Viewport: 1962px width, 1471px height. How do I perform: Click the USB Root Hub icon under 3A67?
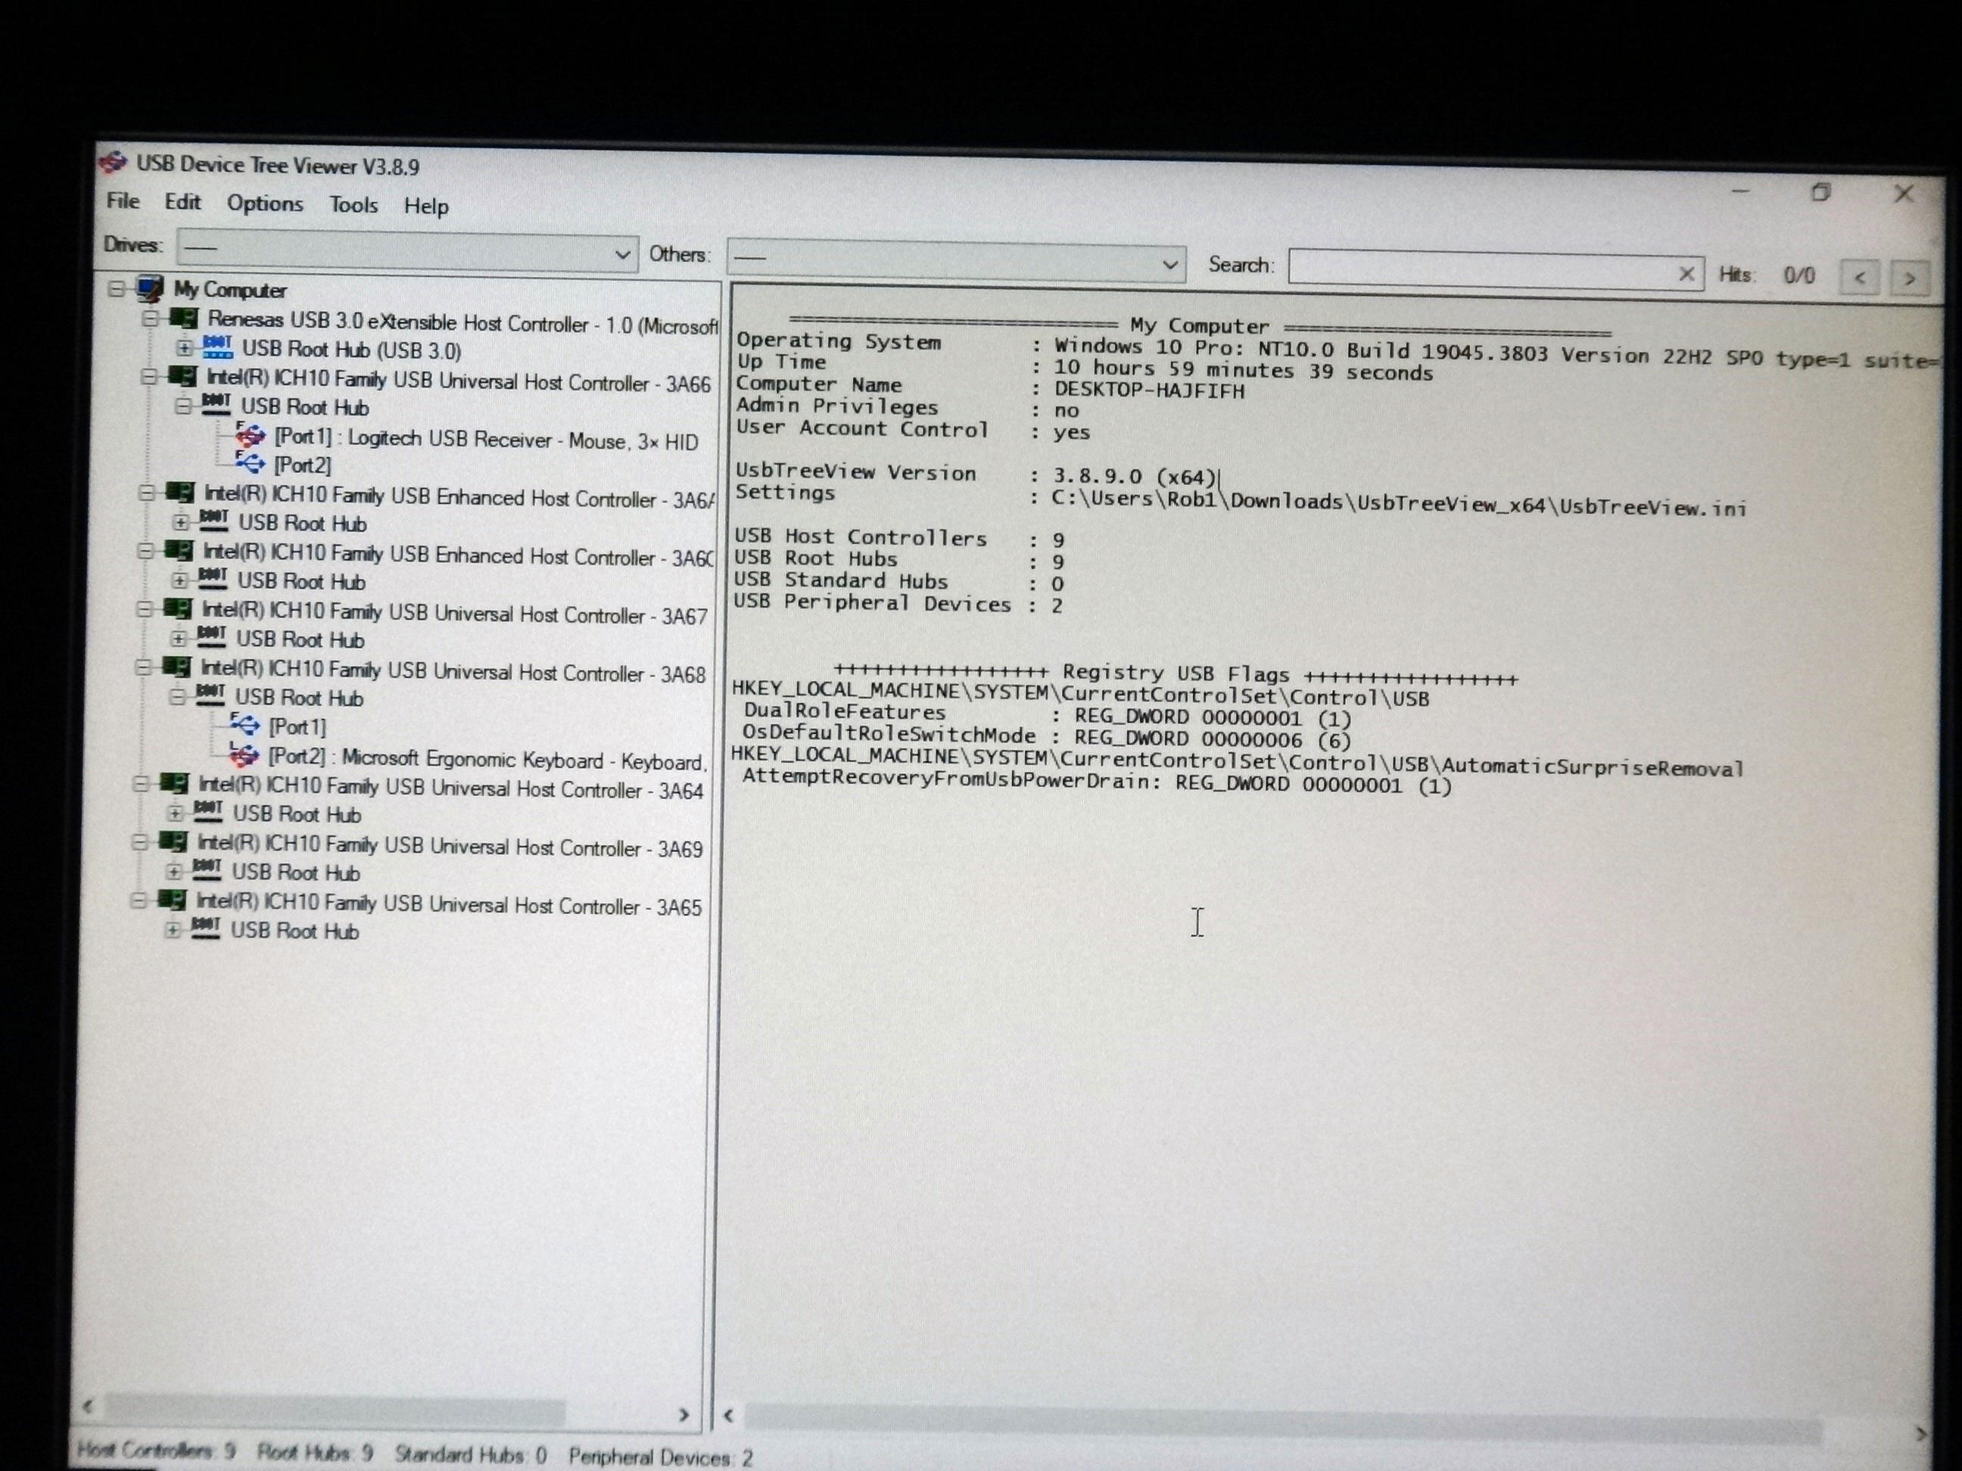211,636
